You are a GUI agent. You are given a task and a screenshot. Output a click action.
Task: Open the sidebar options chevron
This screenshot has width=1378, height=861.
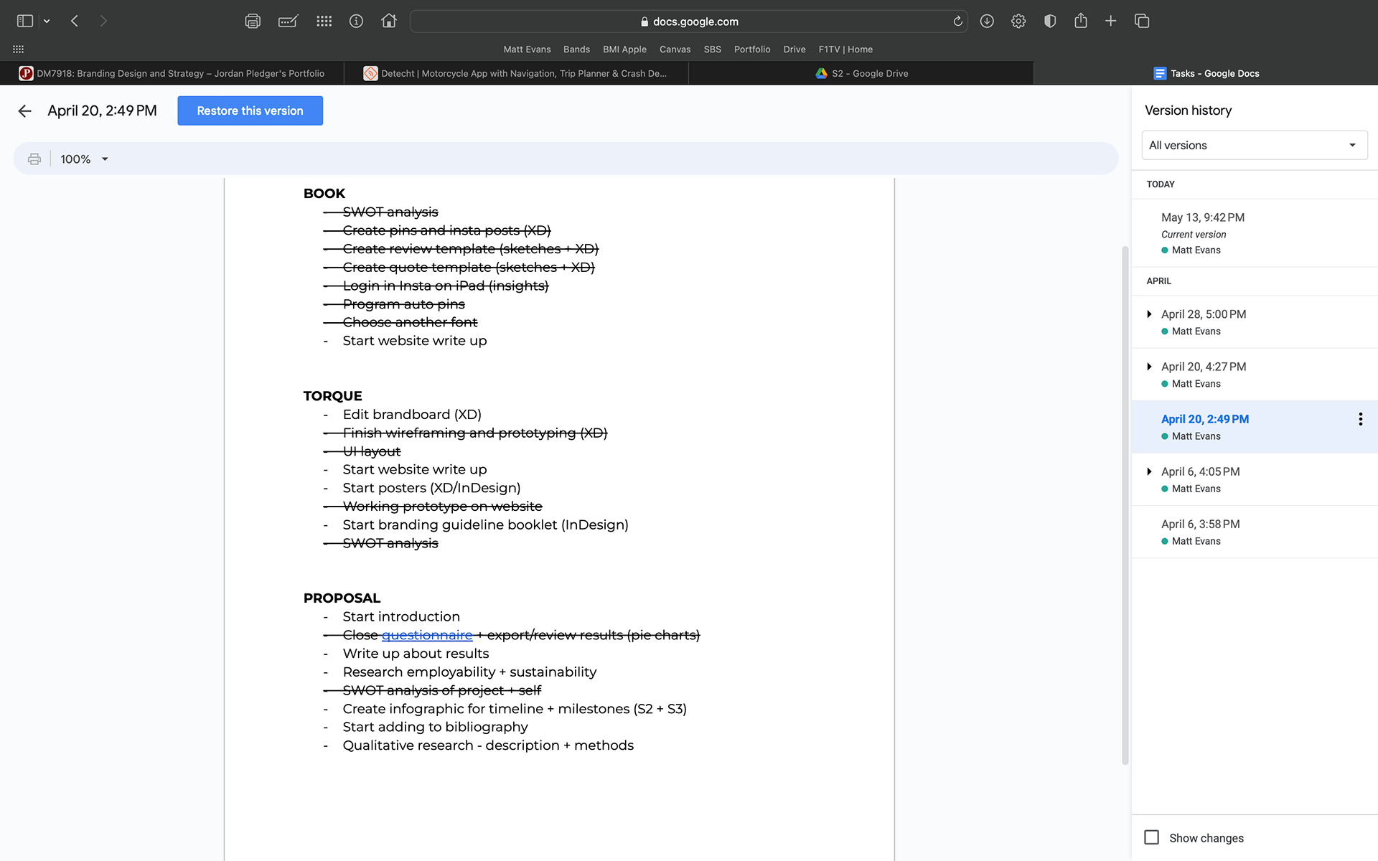point(47,22)
